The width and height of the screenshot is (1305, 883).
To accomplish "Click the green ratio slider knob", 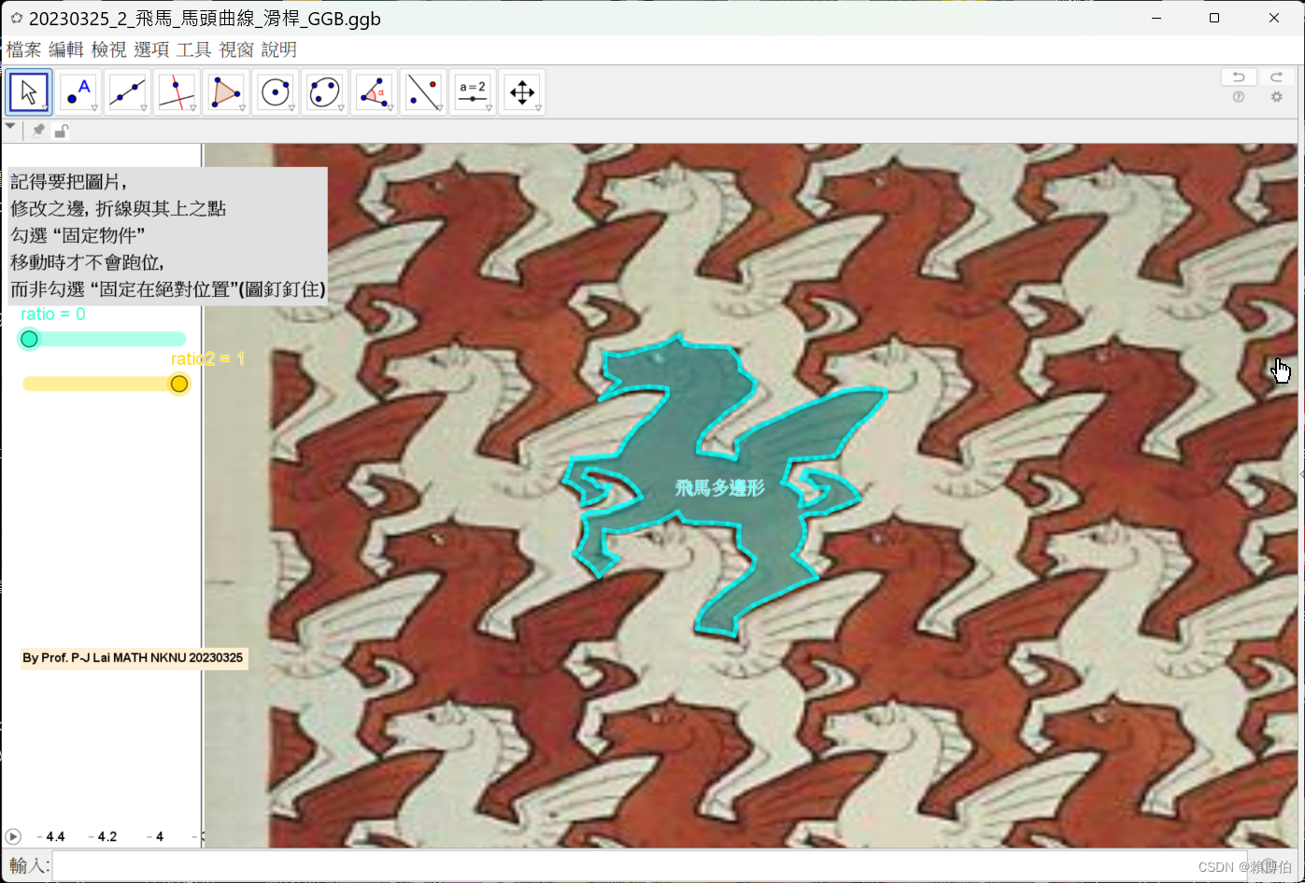I will (x=30, y=339).
